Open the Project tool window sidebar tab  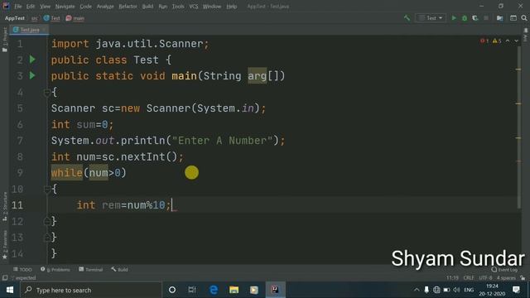[x=5, y=39]
